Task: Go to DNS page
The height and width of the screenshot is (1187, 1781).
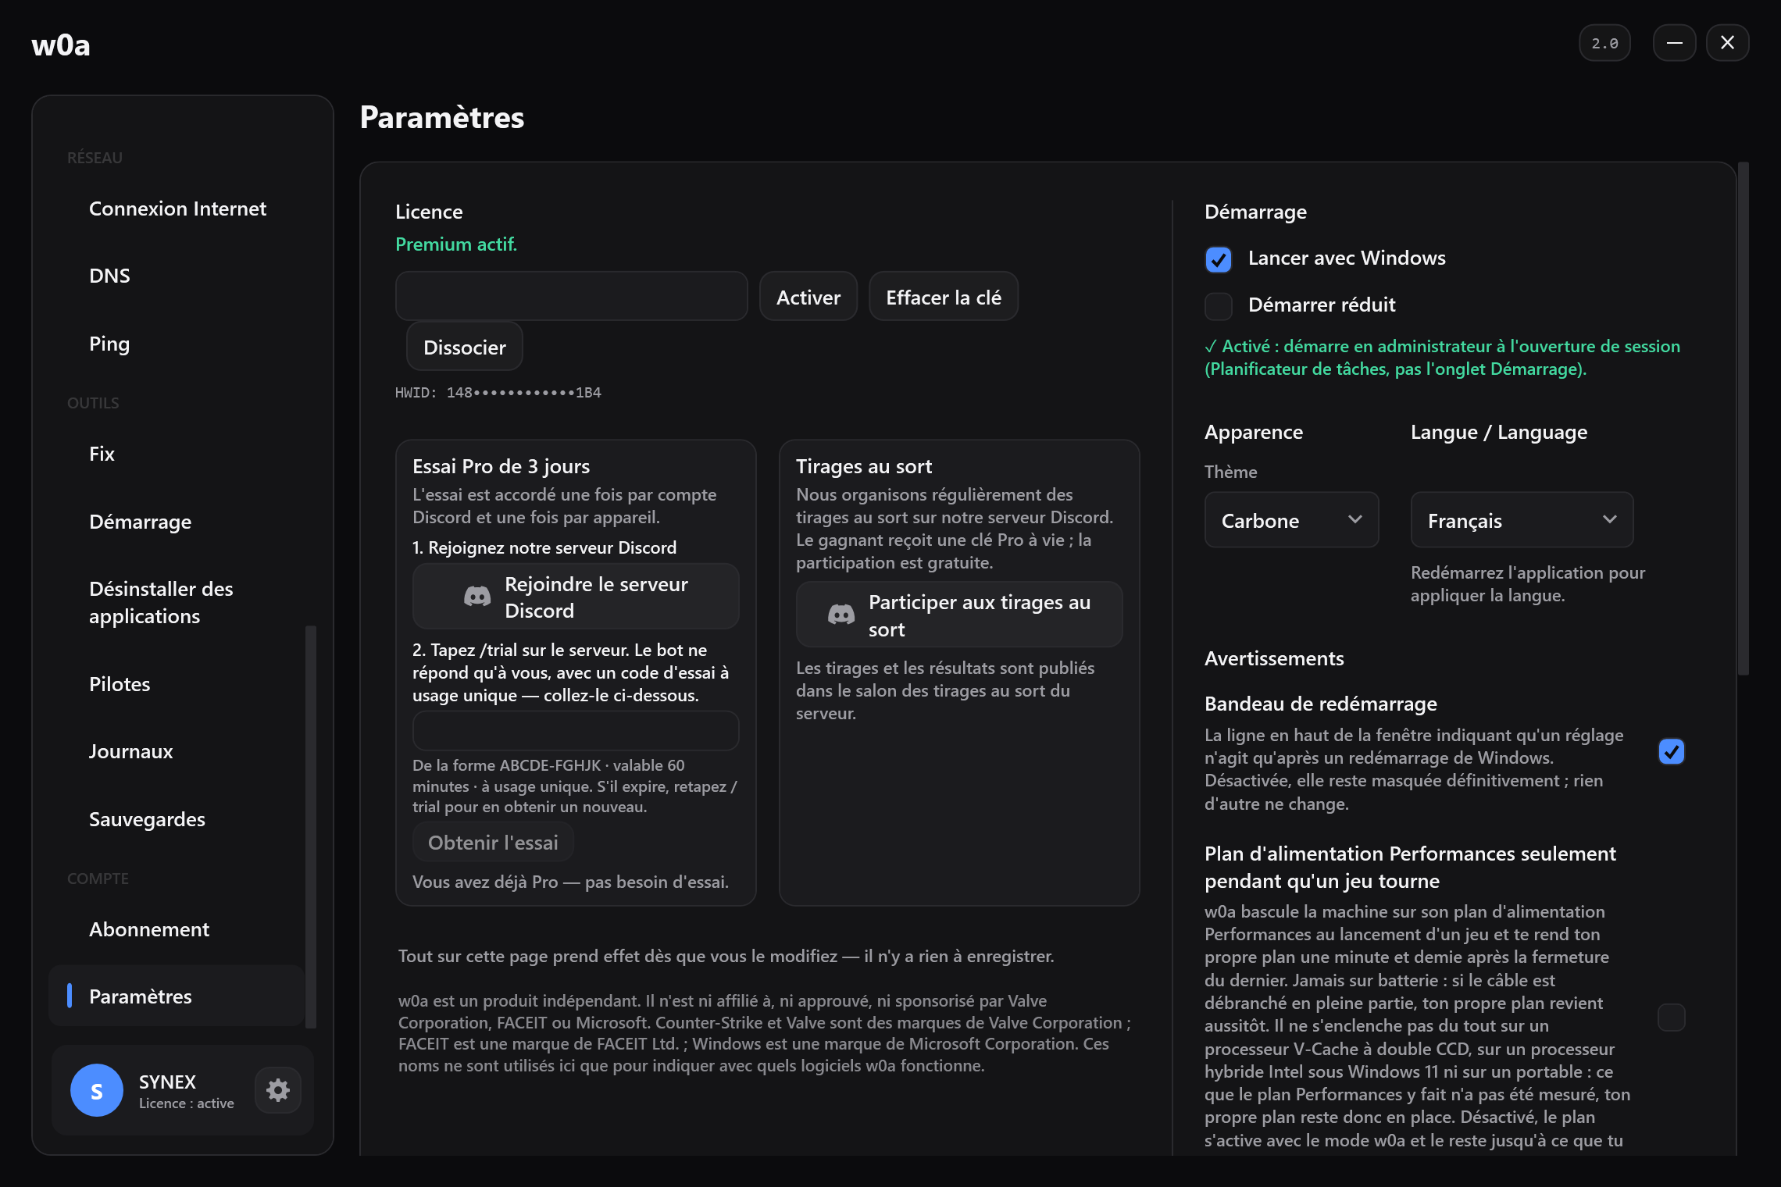Action: point(177,276)
